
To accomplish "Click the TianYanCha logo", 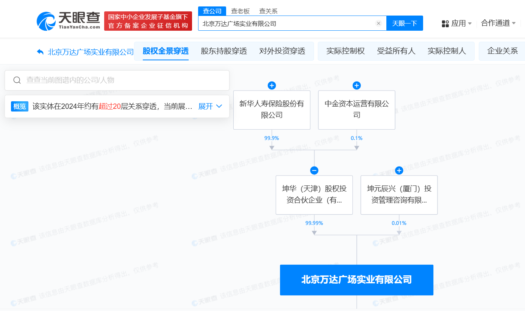I will coord(69,21).
